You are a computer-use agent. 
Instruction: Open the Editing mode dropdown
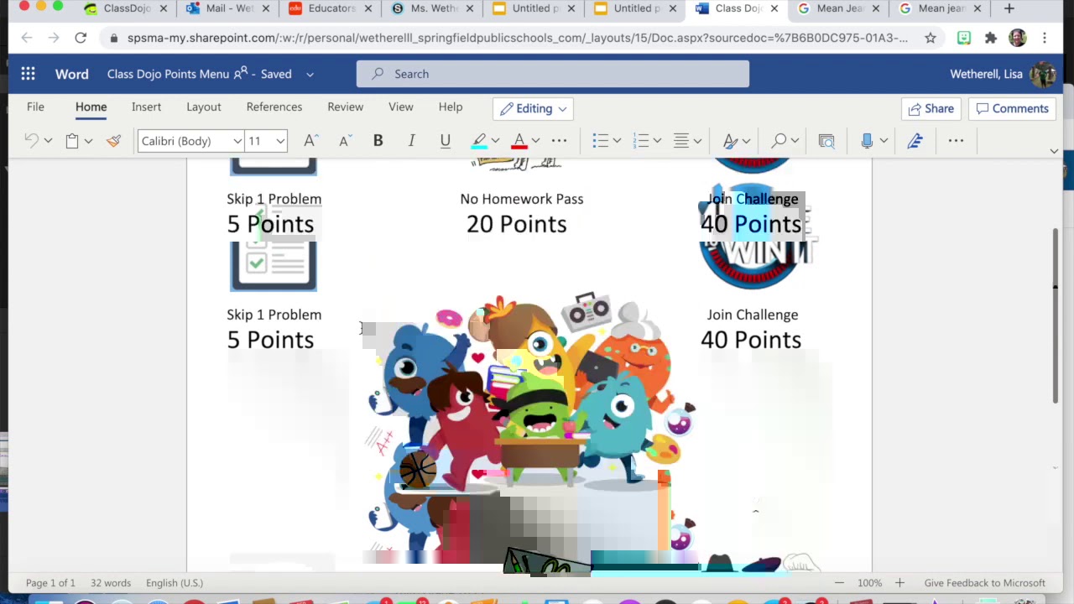click(x=534, y=108)
